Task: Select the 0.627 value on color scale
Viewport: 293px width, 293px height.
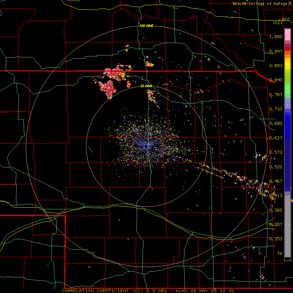Action: (276, 138)
